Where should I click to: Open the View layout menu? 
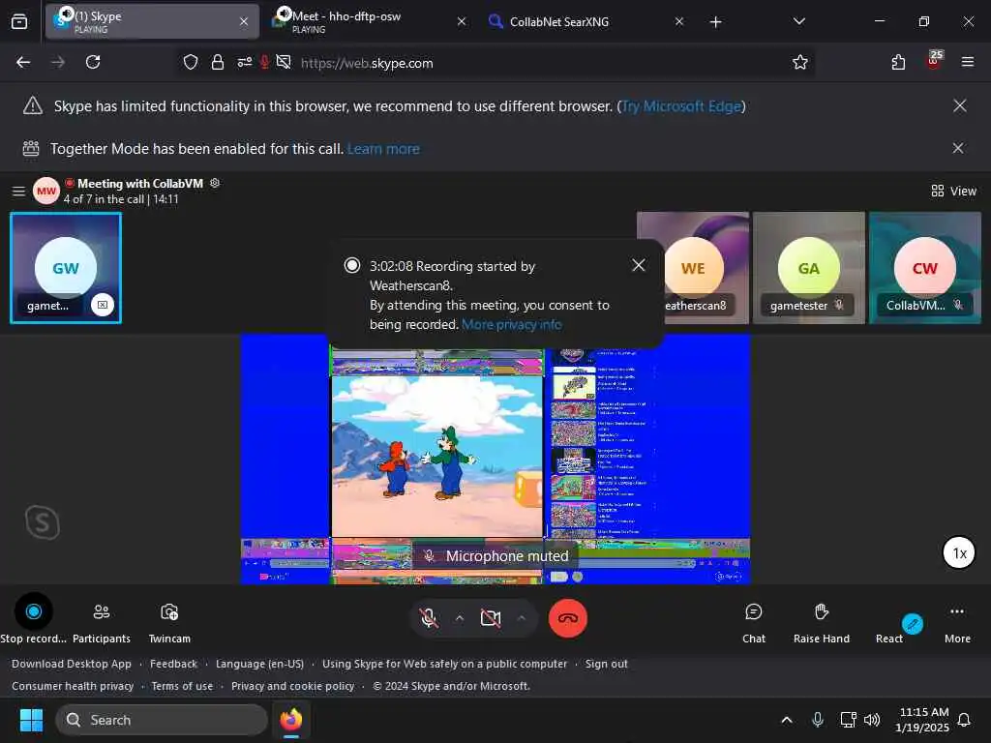[953, 191]
